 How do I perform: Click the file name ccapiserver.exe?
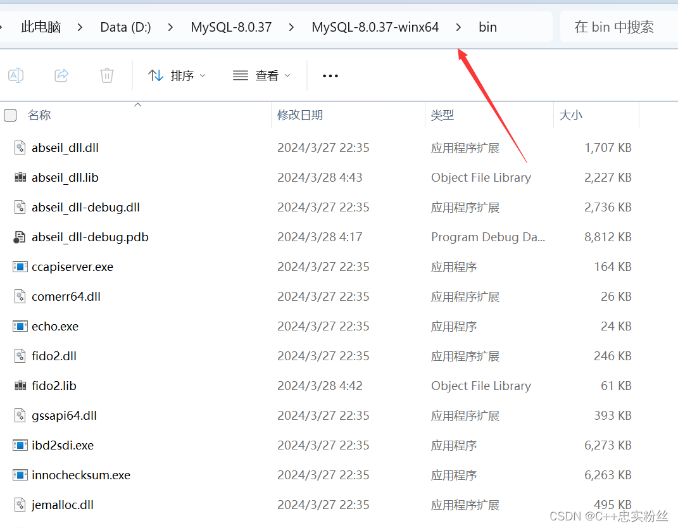click(x=73, y=267)
